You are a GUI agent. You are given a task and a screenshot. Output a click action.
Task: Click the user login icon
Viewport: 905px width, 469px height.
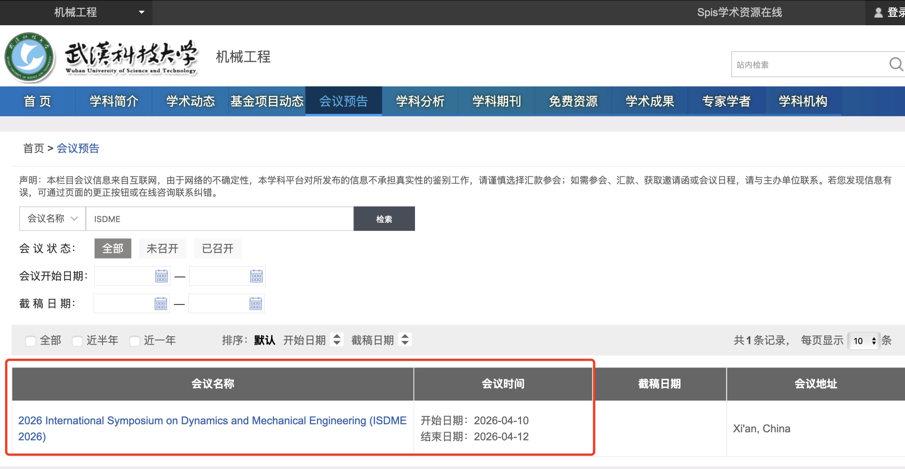tap(878, 13)
